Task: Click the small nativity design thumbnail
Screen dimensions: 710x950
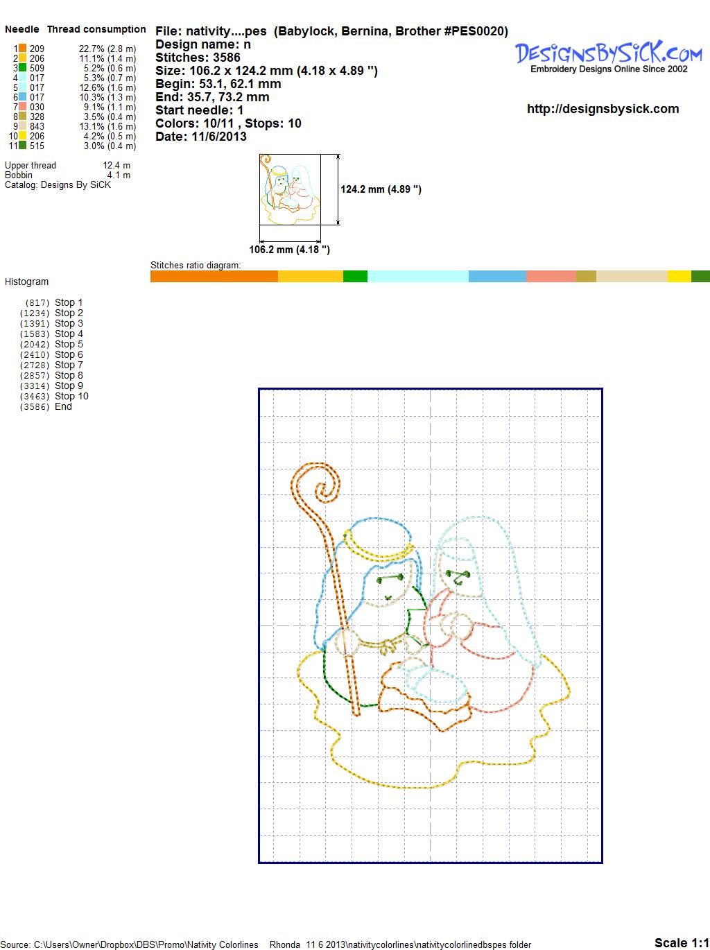Action: (x=290, y=189)
